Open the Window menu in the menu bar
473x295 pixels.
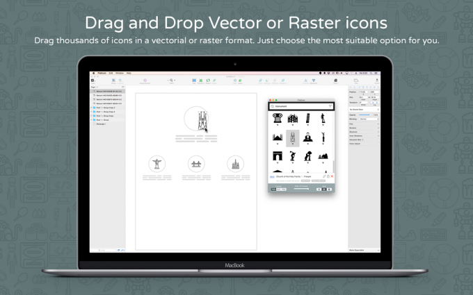coord(120,73)
